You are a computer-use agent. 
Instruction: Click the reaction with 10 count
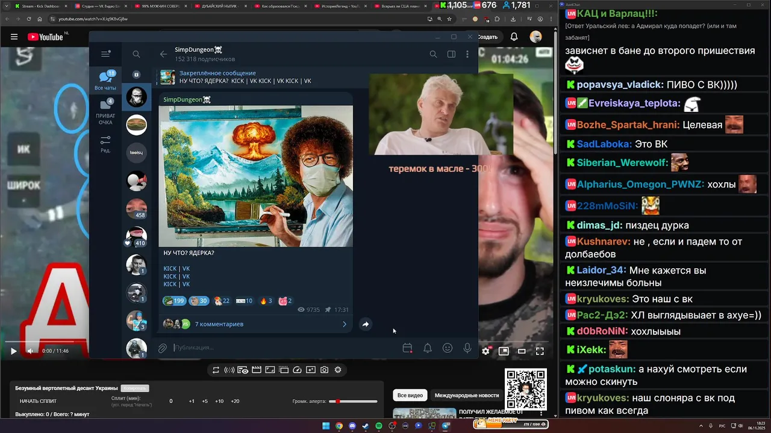point(244,301)
